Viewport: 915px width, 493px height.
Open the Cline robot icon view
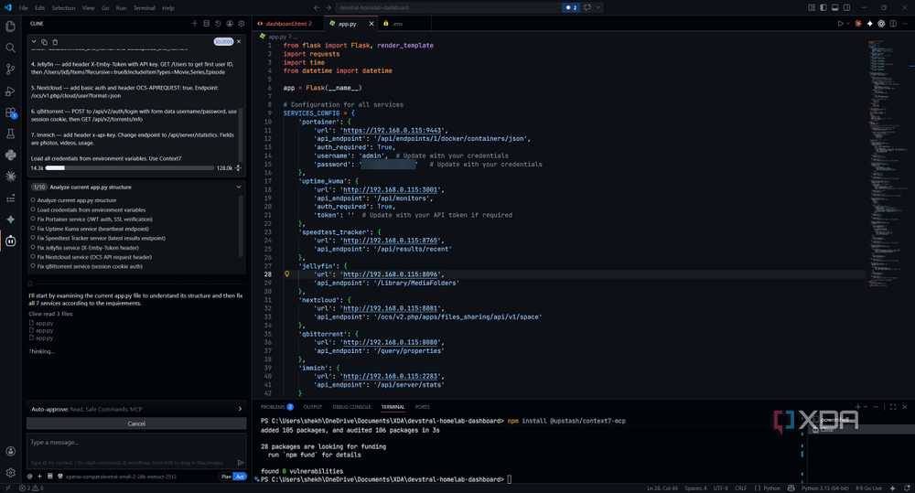click(10, 241)
